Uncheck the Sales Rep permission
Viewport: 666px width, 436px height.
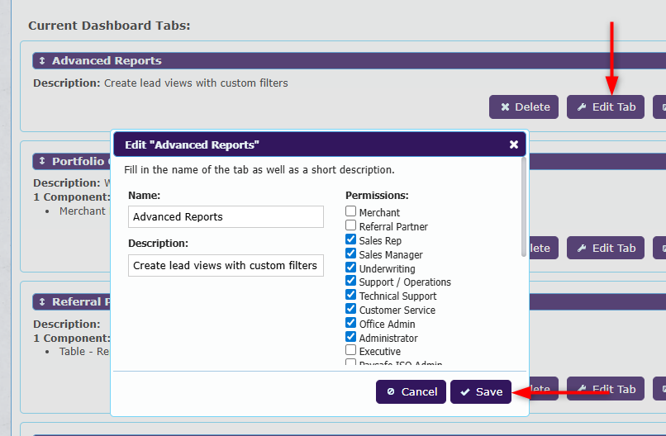[x=351, y=239]
